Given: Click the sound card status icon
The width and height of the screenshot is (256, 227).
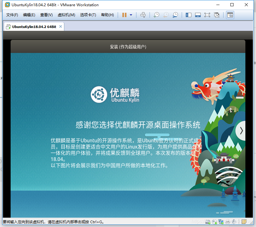Looking at the screenshot, I should click(234, 222).
